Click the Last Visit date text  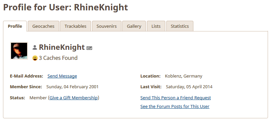point(189,87)
